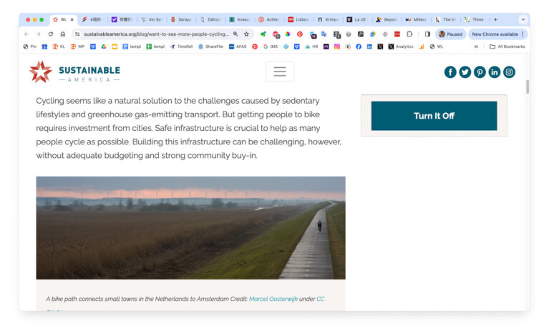Reload the page using the refresh icon
Viewport: 549px width, 336px height.
[51, 34]
